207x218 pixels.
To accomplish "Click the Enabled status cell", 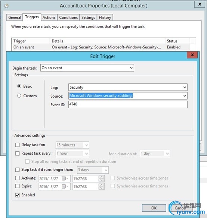I will pos(174,47).
